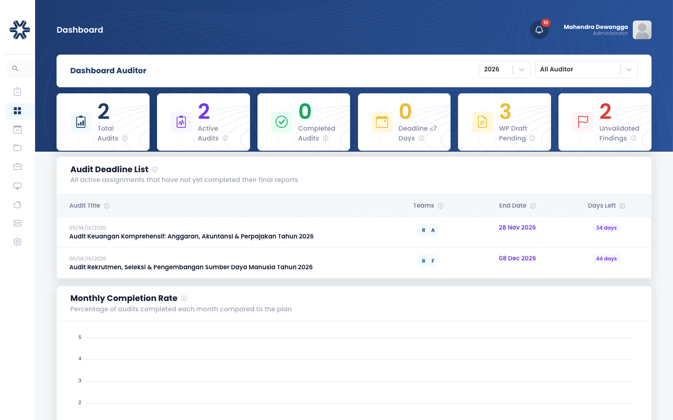Click the WP Draft Pending card icon

tap(482, 122)
